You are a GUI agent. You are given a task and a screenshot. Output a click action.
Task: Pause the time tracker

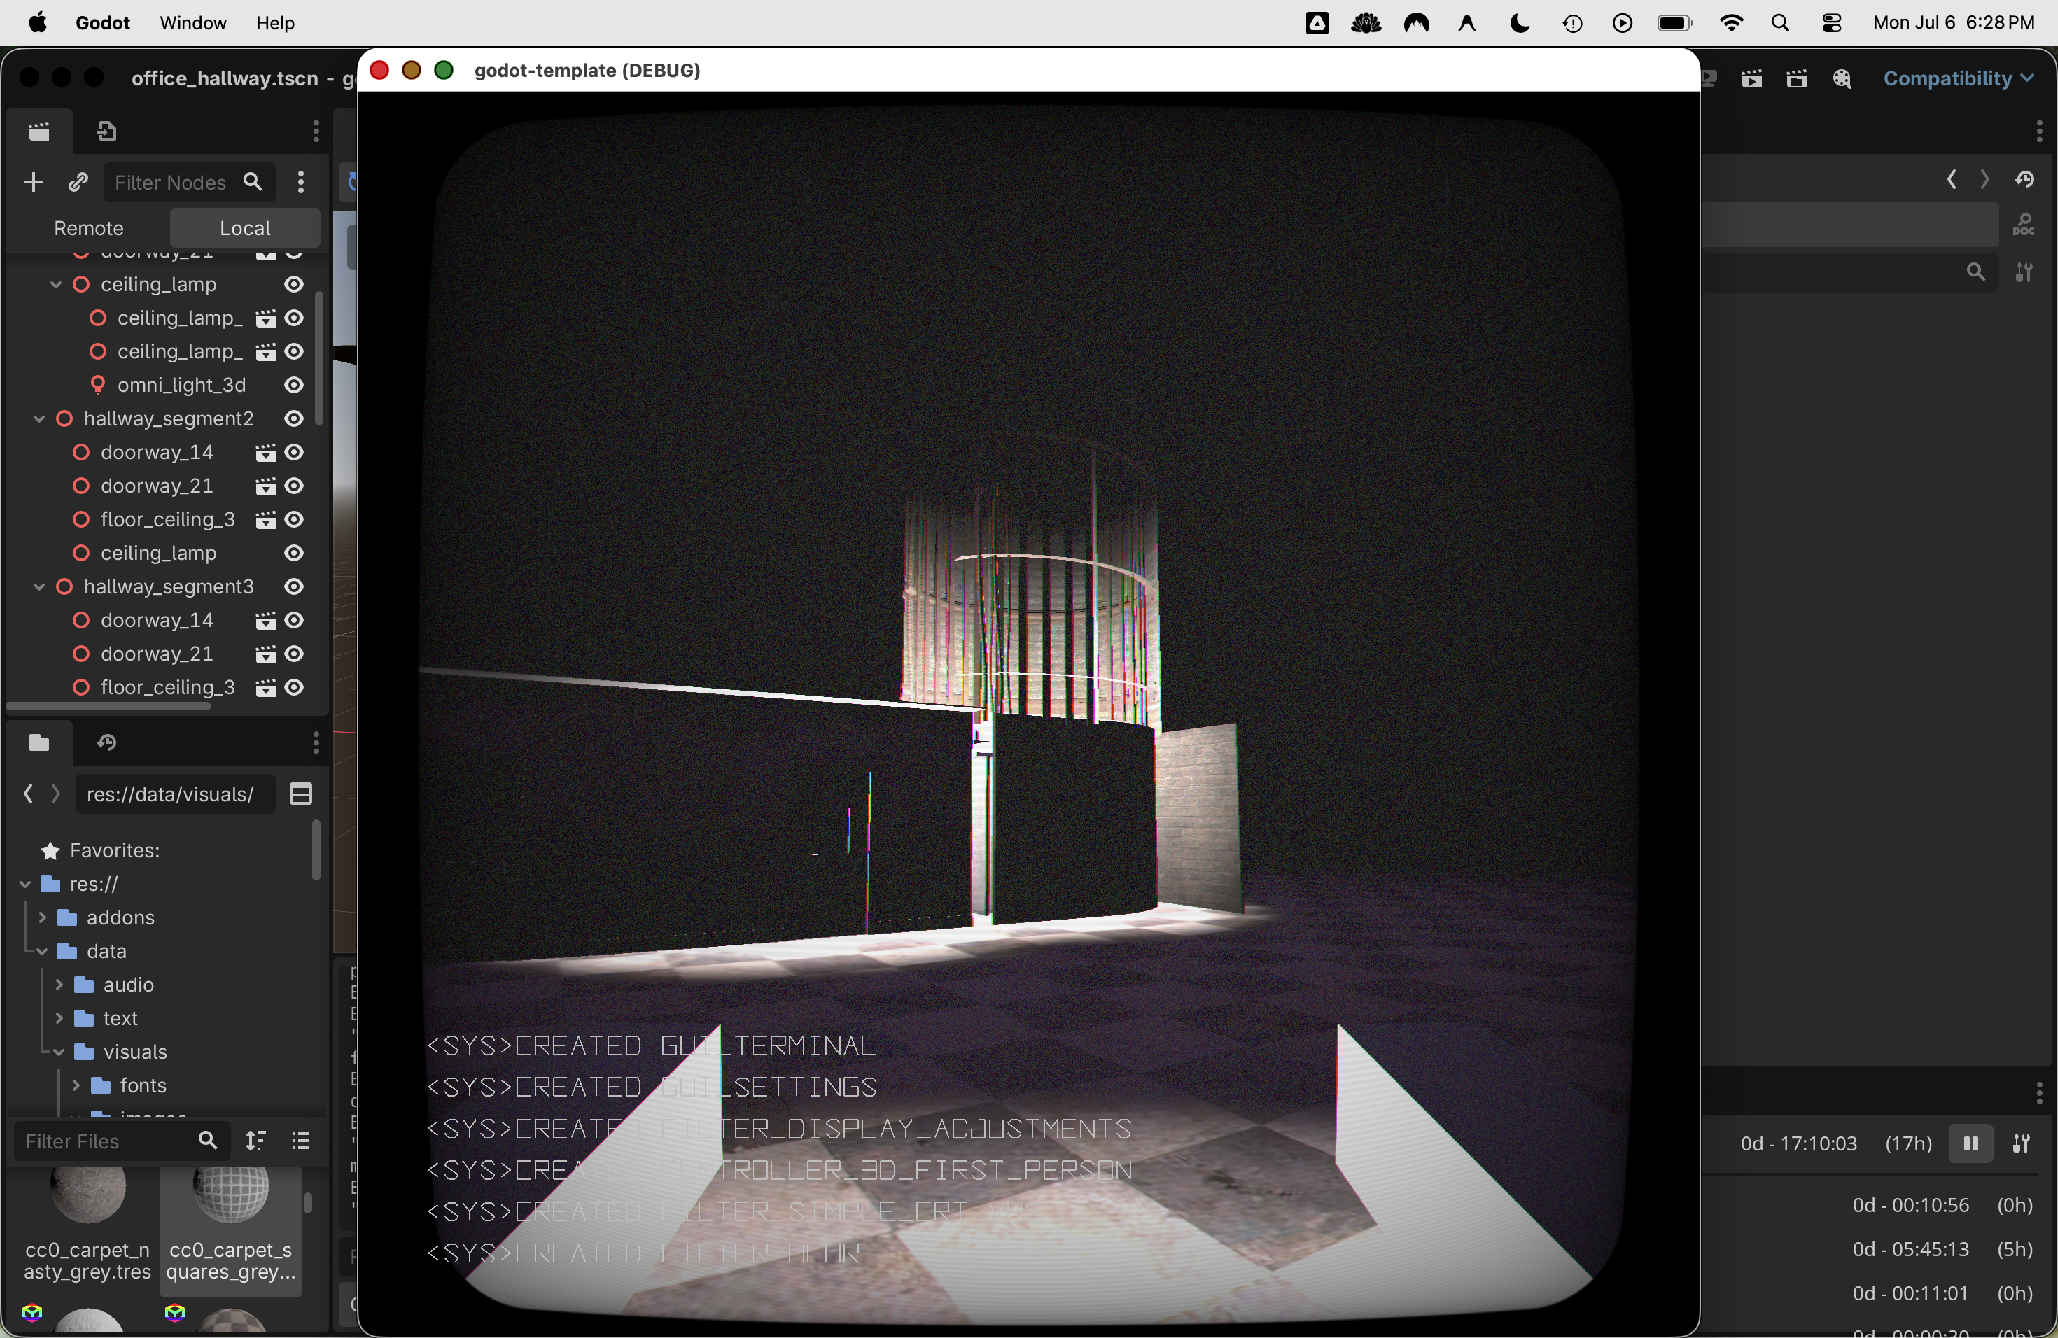point(1970,1143)
